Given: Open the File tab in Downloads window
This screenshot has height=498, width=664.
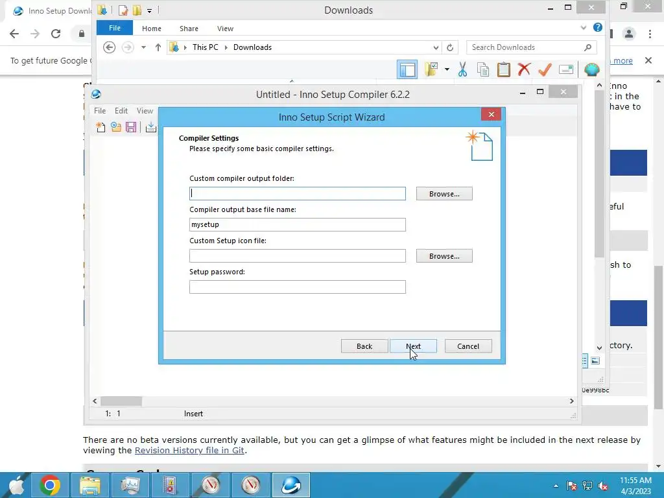Looking at the screenshot, I should [x=115, y=28].
